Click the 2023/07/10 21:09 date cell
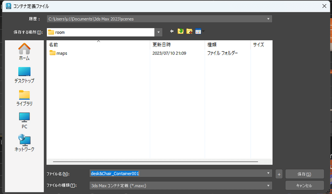The width and height of the screenshot is (332, 194). click(169, 53)
